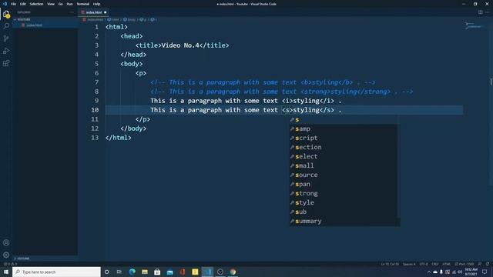Open Google Chrome from taskbar
Image resolution: width=493 pixels, height=277 pixels.
[233, 272]
